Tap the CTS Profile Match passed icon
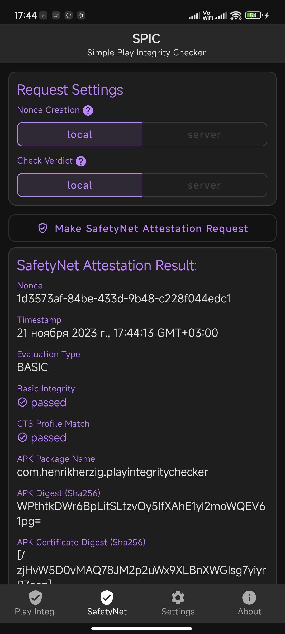This screenshot has width=285, height=634. [x=22, y=437]
